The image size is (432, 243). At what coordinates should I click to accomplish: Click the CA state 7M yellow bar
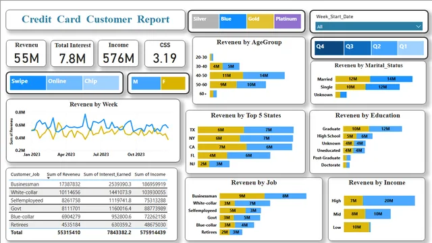click(x=222, y=147)
